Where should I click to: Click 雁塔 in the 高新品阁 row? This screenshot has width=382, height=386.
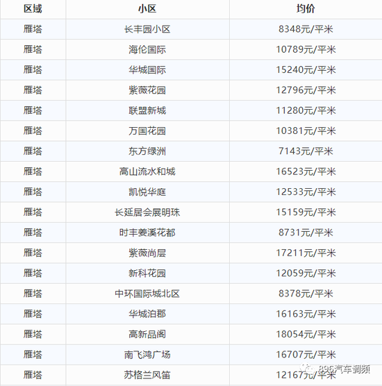(33, 335)
